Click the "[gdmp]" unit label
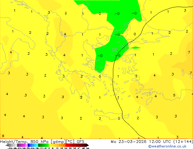Screen dimensions: 193x149 [58, 142]
